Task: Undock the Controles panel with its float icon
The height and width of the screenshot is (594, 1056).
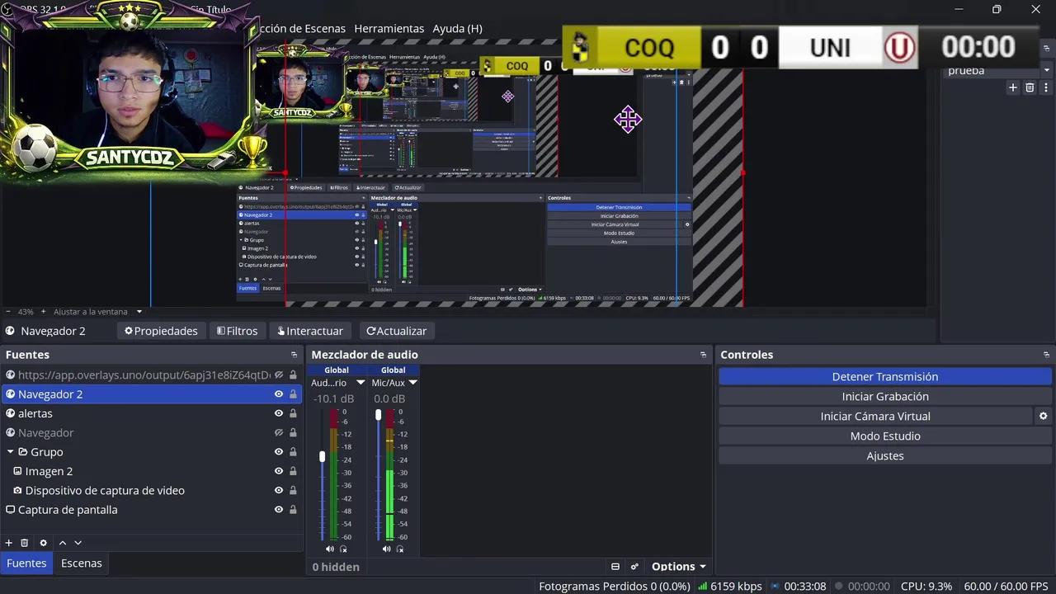Action: click(x=1047, y=355)
